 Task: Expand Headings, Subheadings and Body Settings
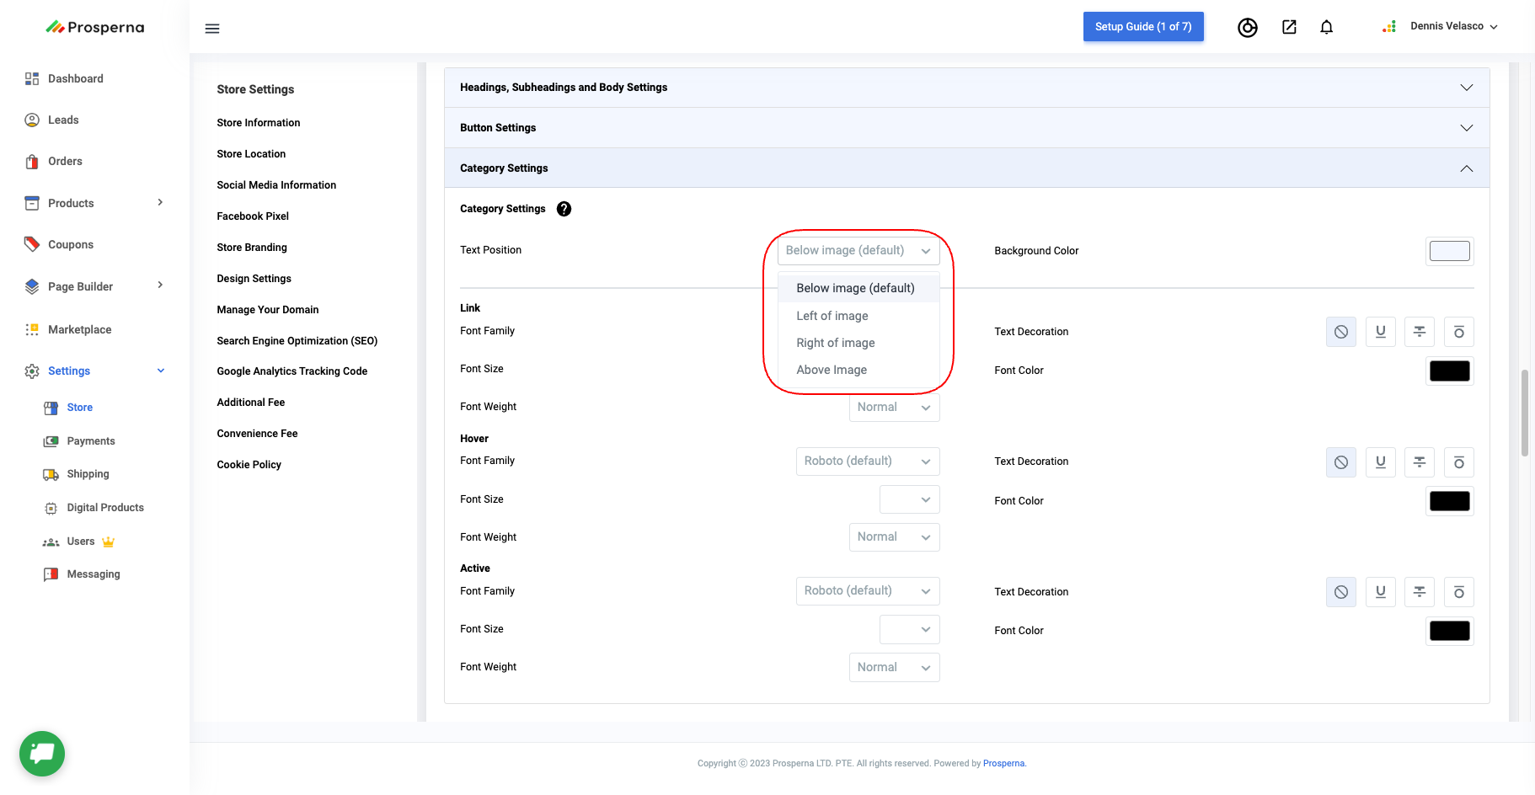point(966,88)
